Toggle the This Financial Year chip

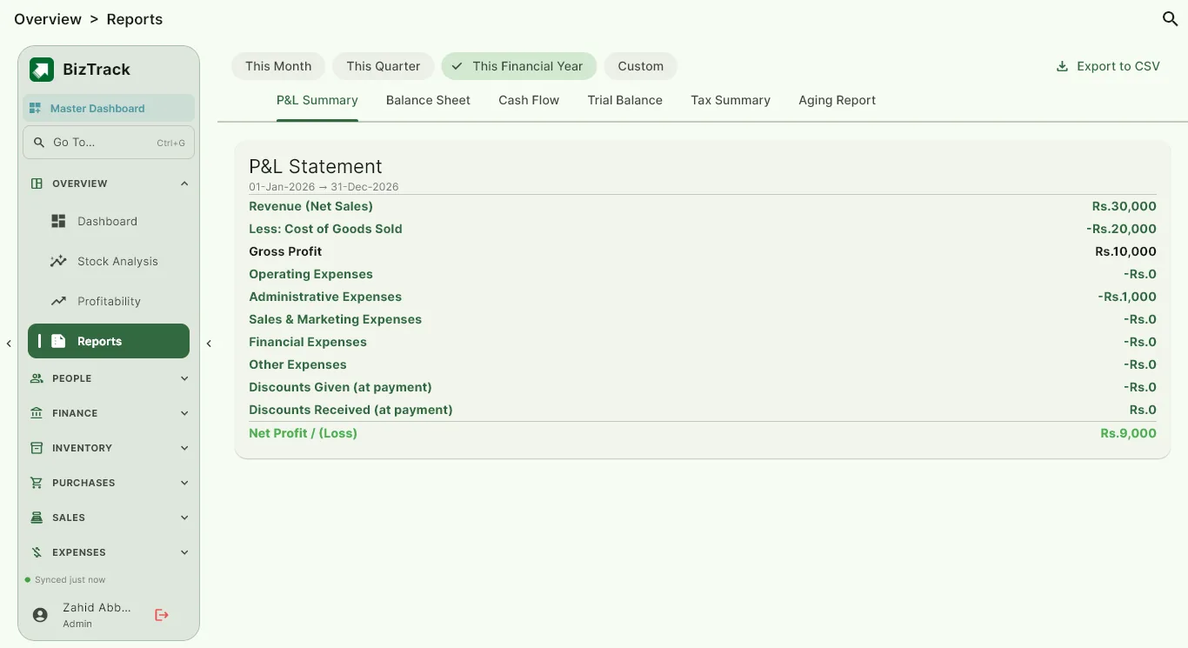[x=519, y=66]
